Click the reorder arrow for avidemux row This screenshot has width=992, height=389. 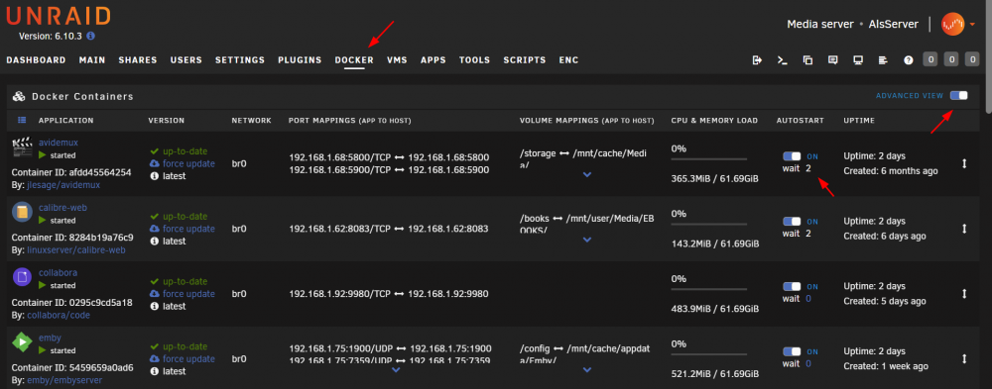tap(964, 163)
